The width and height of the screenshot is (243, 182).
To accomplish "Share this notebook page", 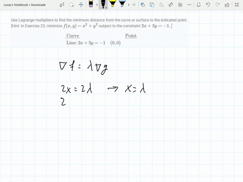I will click(227, 5).
